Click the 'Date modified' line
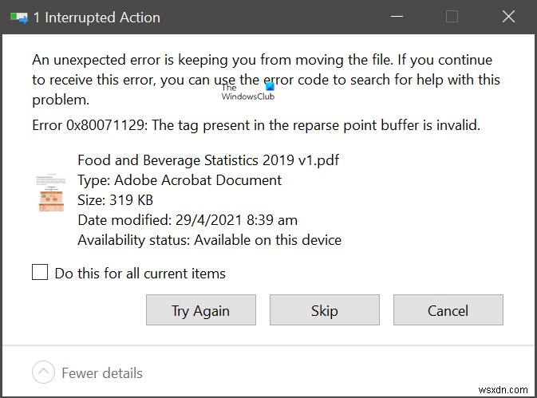Image resolution: width=537 pixels, height=398 pixels. tap(188, 219)
